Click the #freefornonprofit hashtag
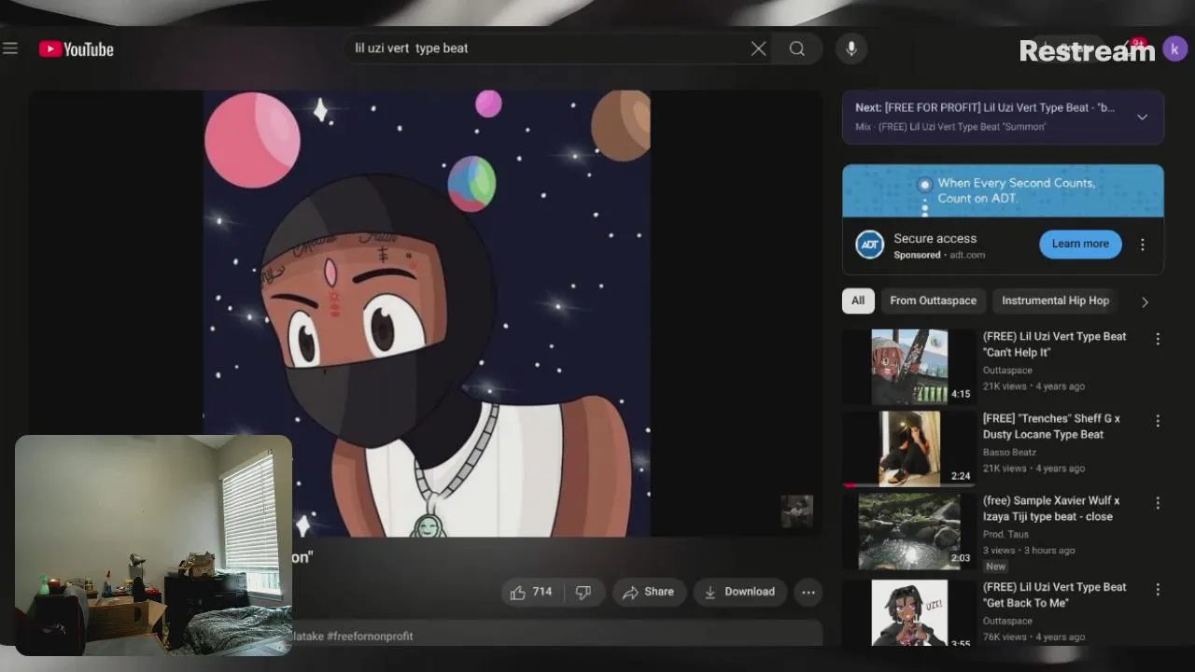 coord(370,637)
